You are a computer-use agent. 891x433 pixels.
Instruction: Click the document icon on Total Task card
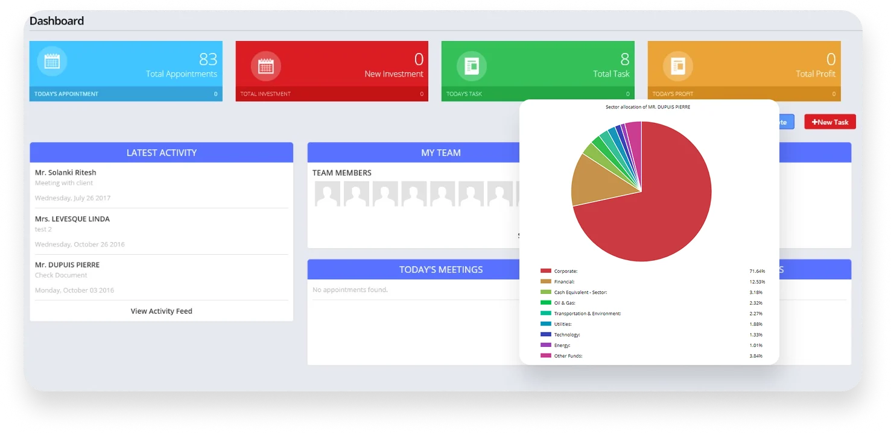click(x=472, y=66)
